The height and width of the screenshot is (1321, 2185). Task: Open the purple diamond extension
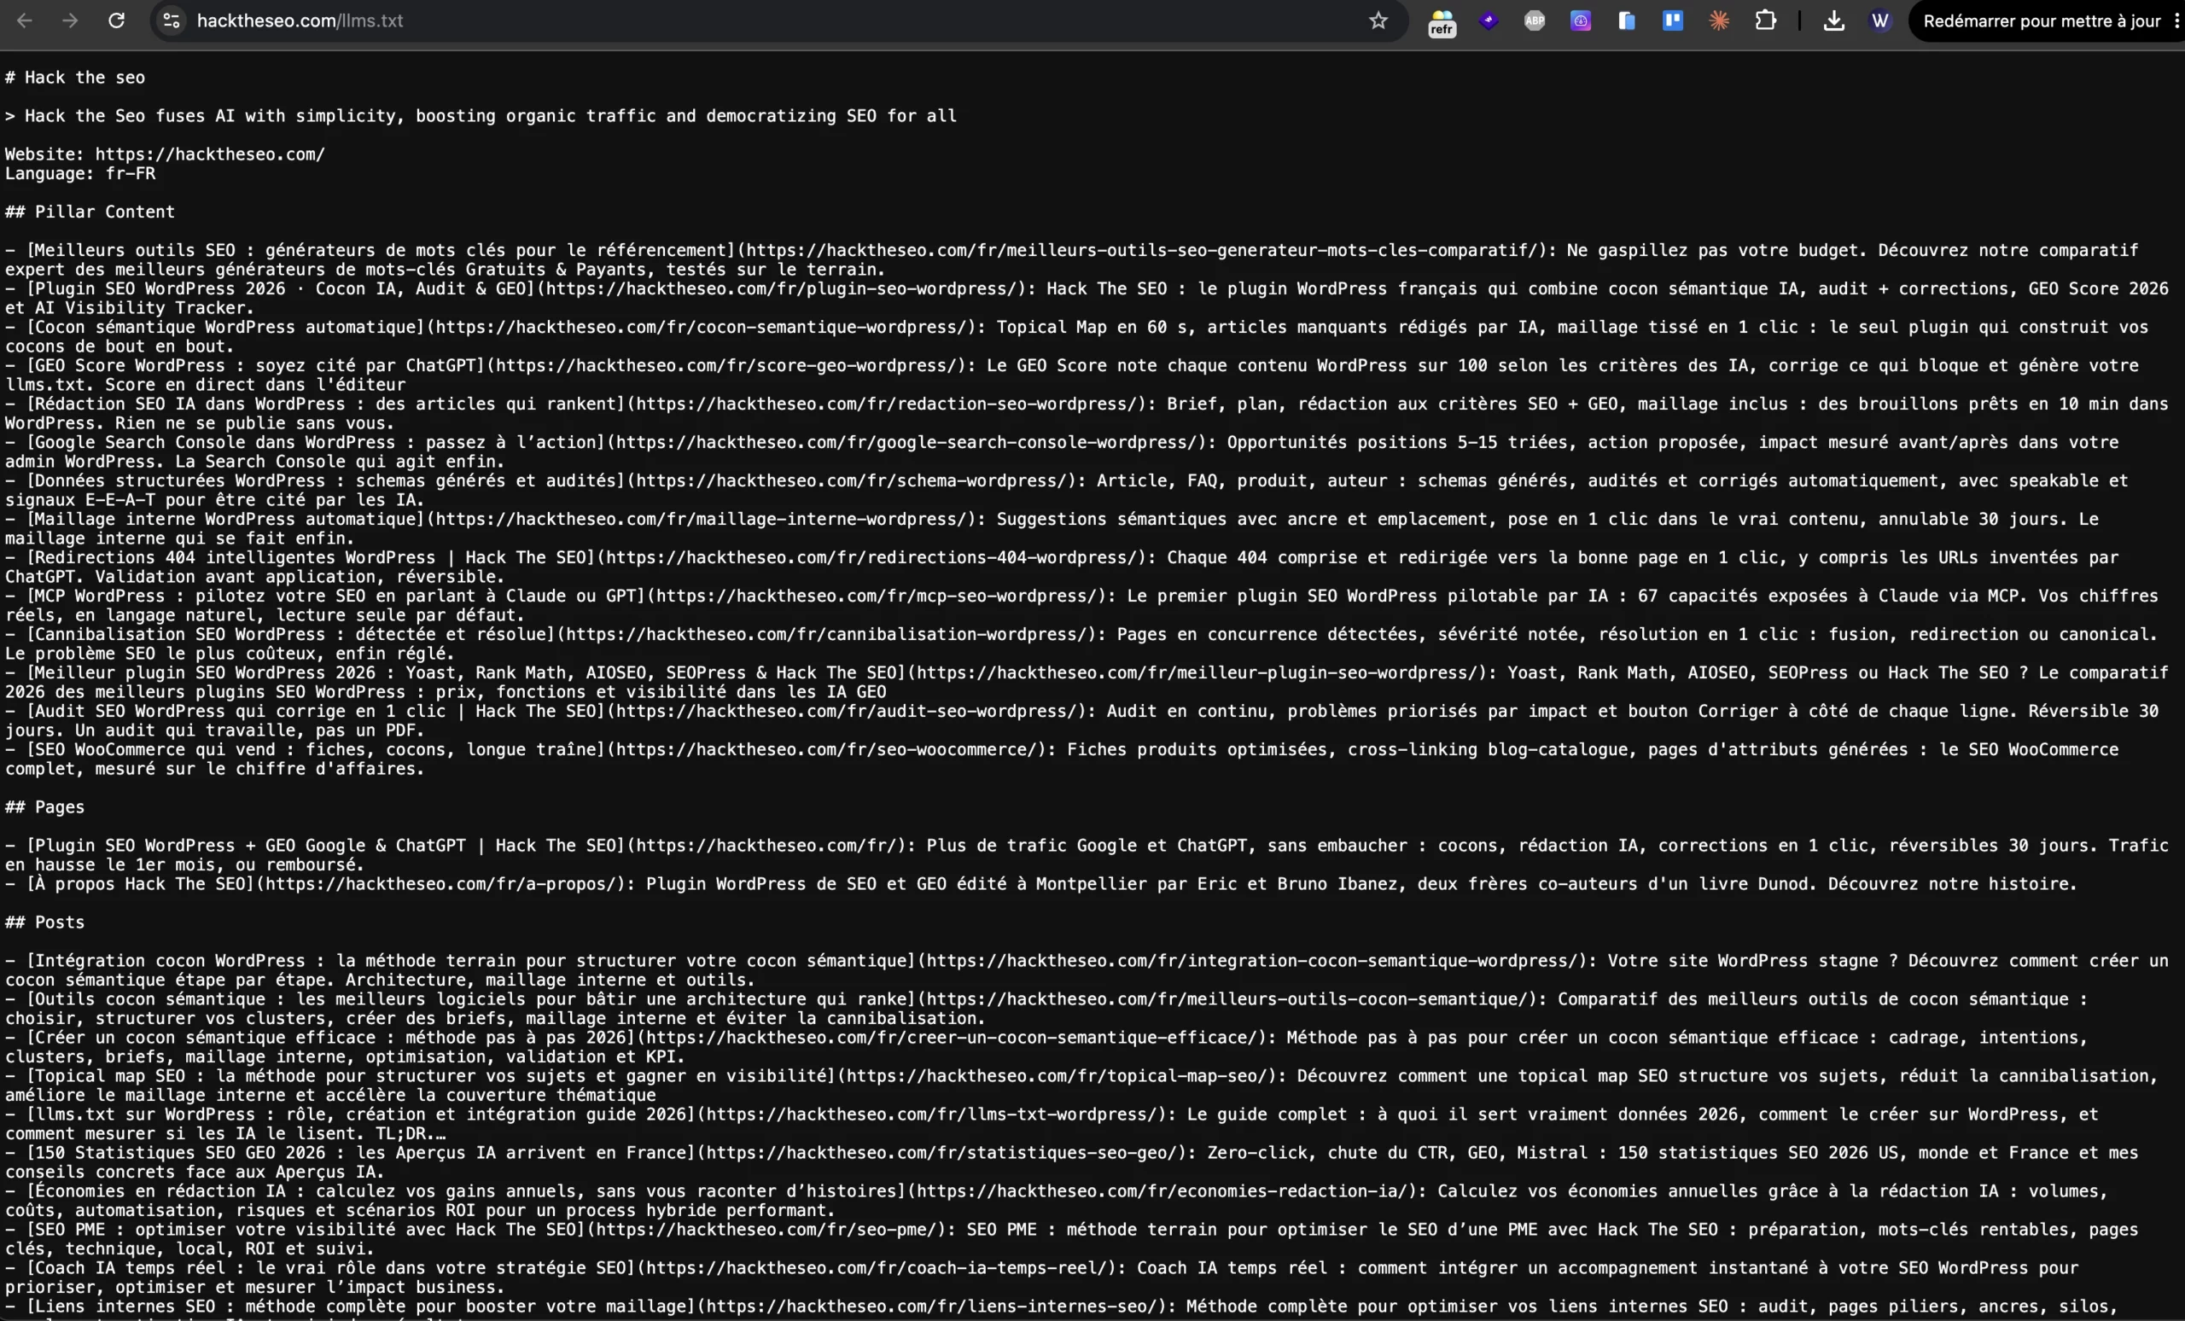[x=1489, y=20]
